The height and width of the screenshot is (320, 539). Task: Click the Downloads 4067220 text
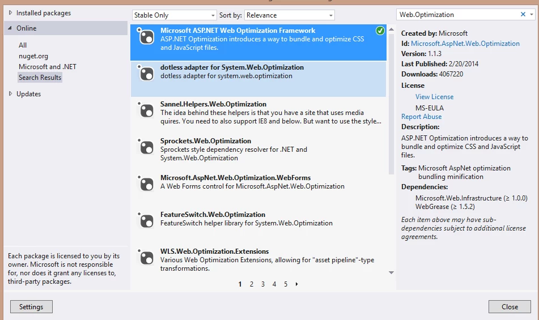(432, 74)
